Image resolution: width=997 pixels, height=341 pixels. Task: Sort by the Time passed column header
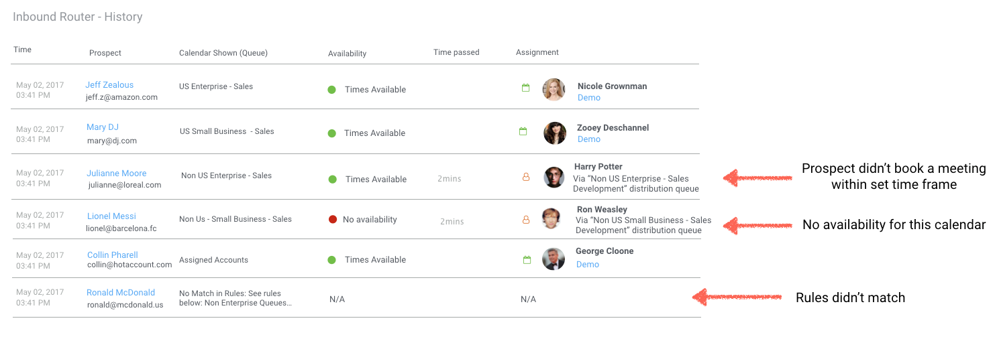coord(456,52)
